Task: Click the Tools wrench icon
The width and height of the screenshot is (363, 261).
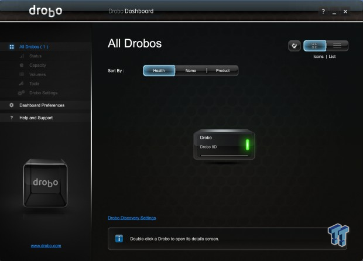Action: pos(21,84)
